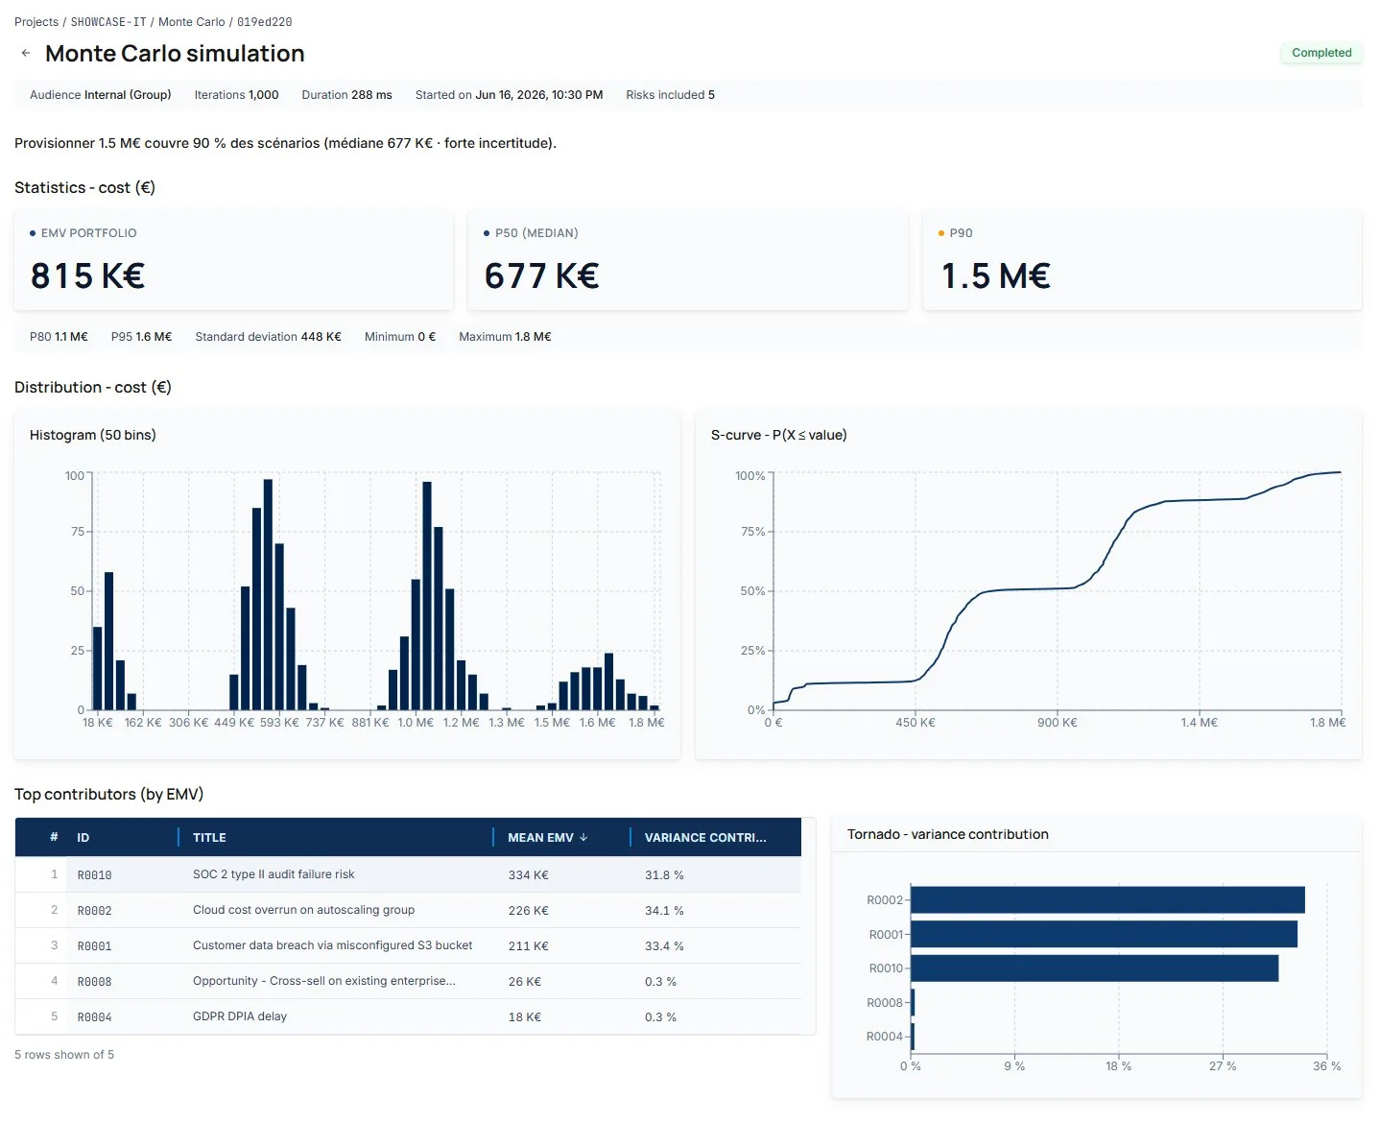Click the R0001 bar in Tornado chart
Viewport: 1380px width, 1147px height.
(1104, 934)
